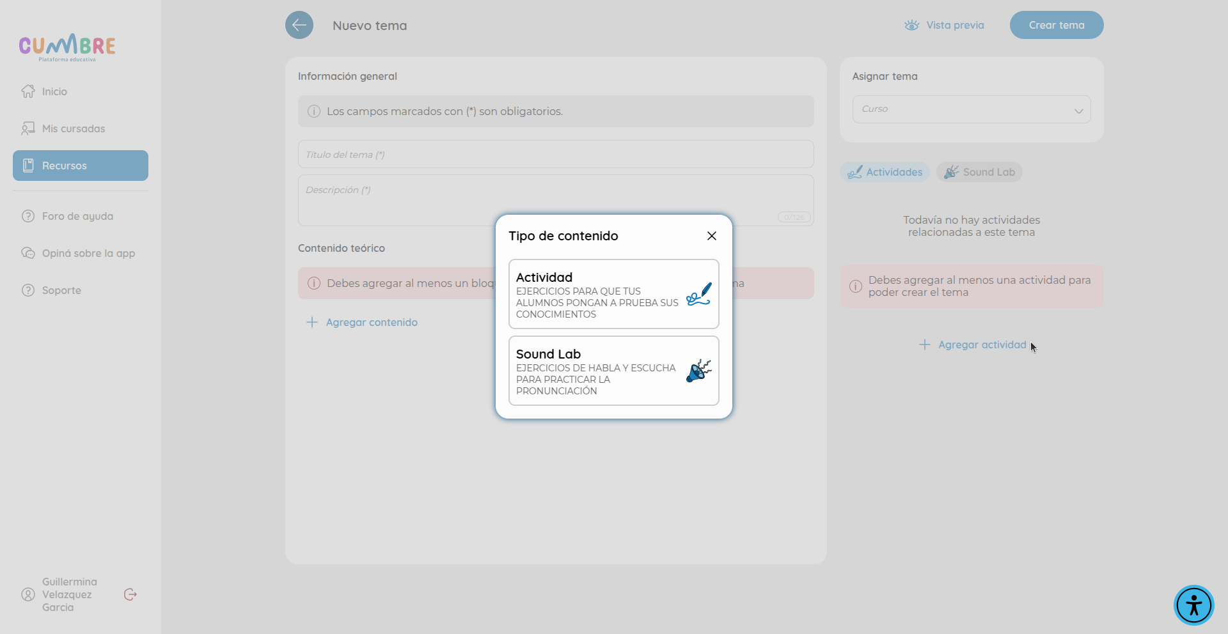This screenshot has height=634, width=1228.
Task: Click user name Guillermina Velazquez Garcia
Action: (x=70, y=594)
